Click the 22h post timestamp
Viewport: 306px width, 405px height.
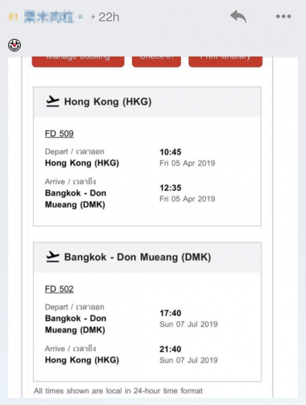tap(109, 17)
